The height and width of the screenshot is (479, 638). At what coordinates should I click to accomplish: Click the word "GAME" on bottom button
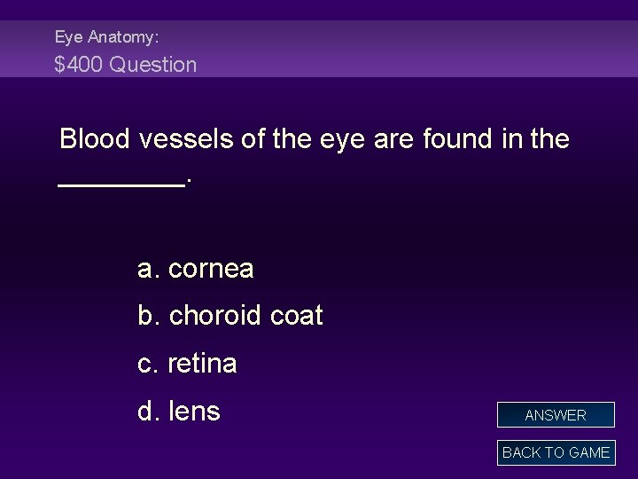[587, 452]
